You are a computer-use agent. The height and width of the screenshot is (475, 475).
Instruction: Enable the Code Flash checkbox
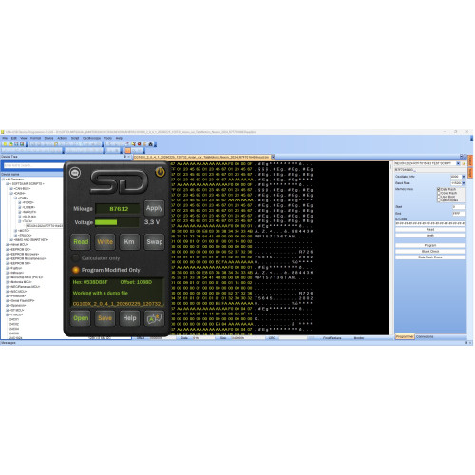[439, 193]
